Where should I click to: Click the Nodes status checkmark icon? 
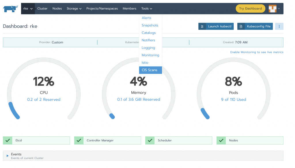(221, 140)
